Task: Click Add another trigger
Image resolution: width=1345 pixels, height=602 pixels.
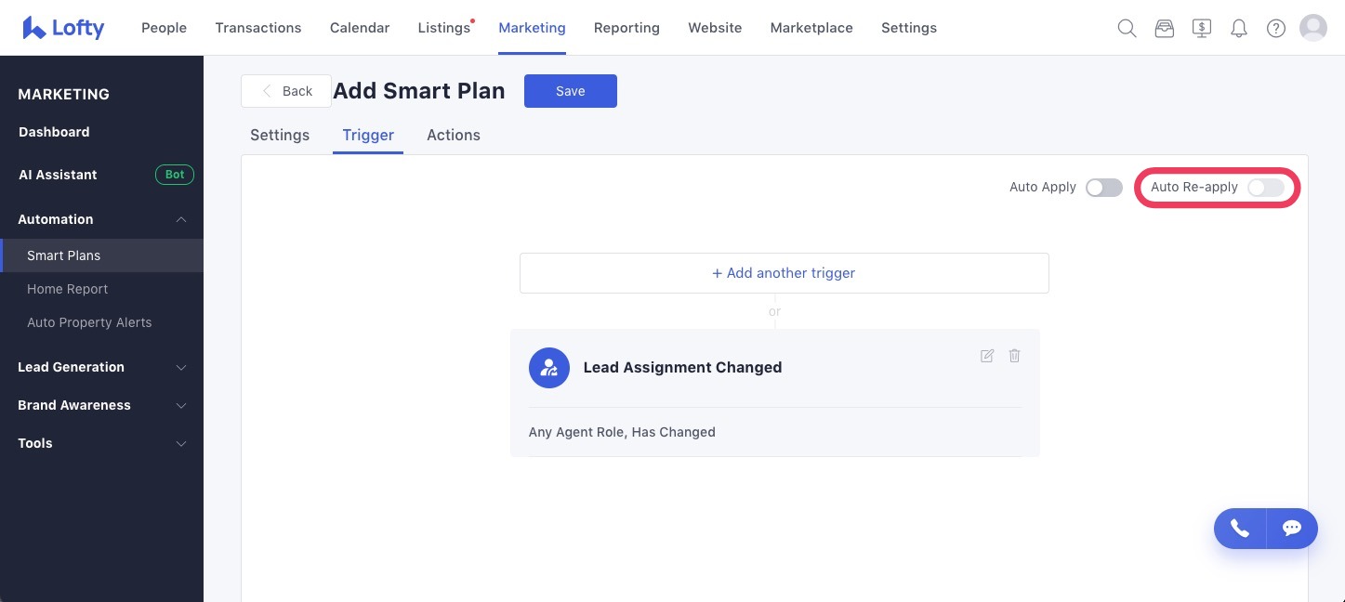Action: [785, 273]
